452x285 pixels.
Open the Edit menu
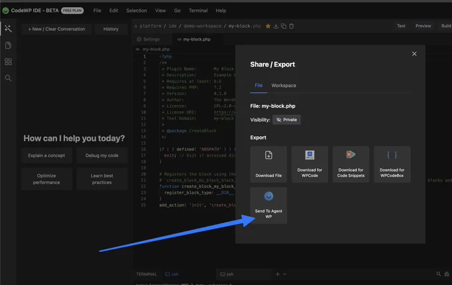coord(114,11)
